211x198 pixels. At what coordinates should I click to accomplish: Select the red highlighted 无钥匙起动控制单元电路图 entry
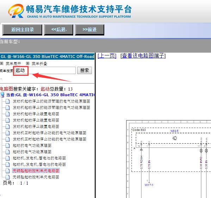(x=36, y=171)
